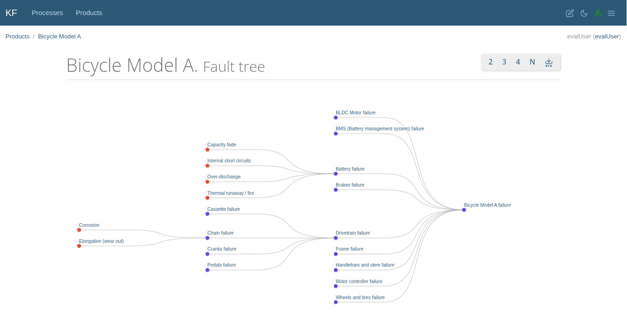Open the hamburger menu icon

[611, 13]
